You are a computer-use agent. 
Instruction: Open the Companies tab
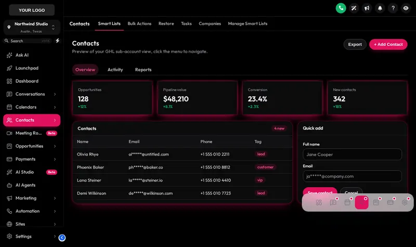pyautogui.click(x=210, y=23)
